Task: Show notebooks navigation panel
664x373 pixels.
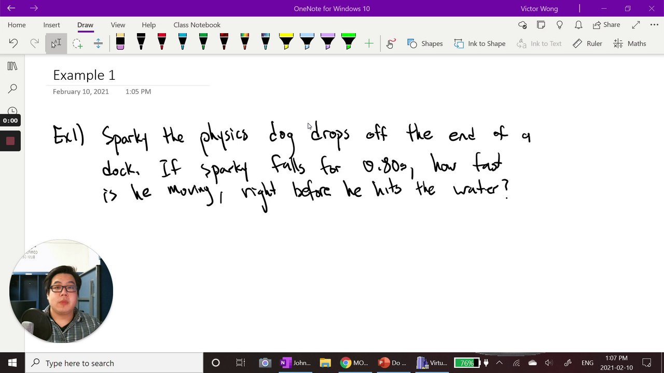Action: [x=12, y=66]
